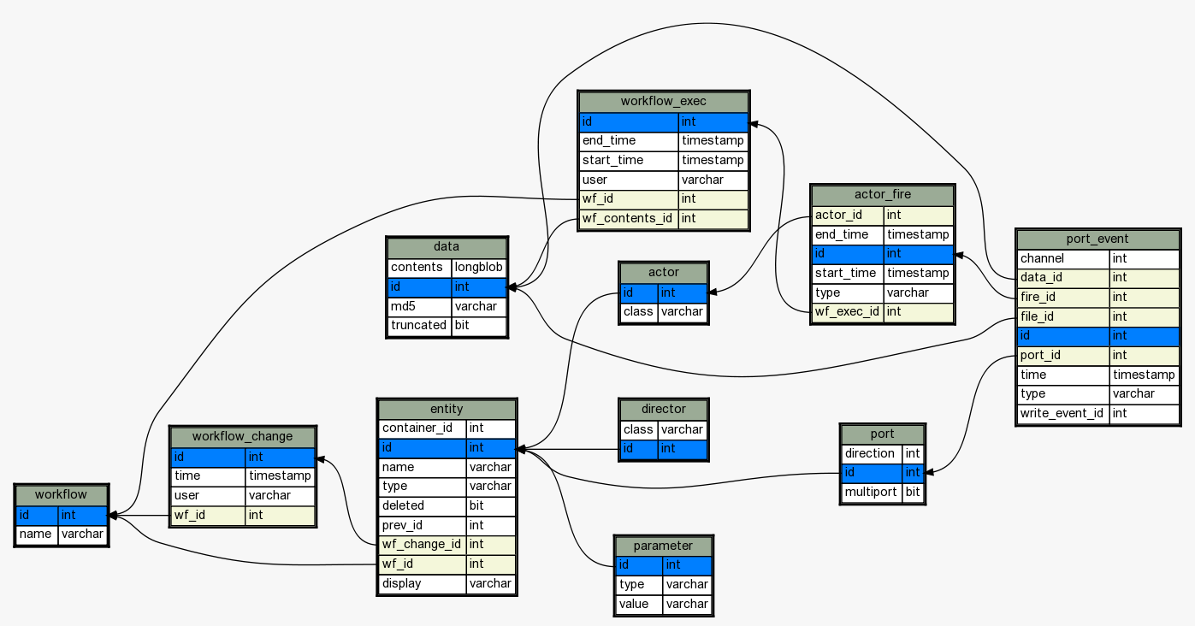Click channel field in port_event

(1098, 258)
